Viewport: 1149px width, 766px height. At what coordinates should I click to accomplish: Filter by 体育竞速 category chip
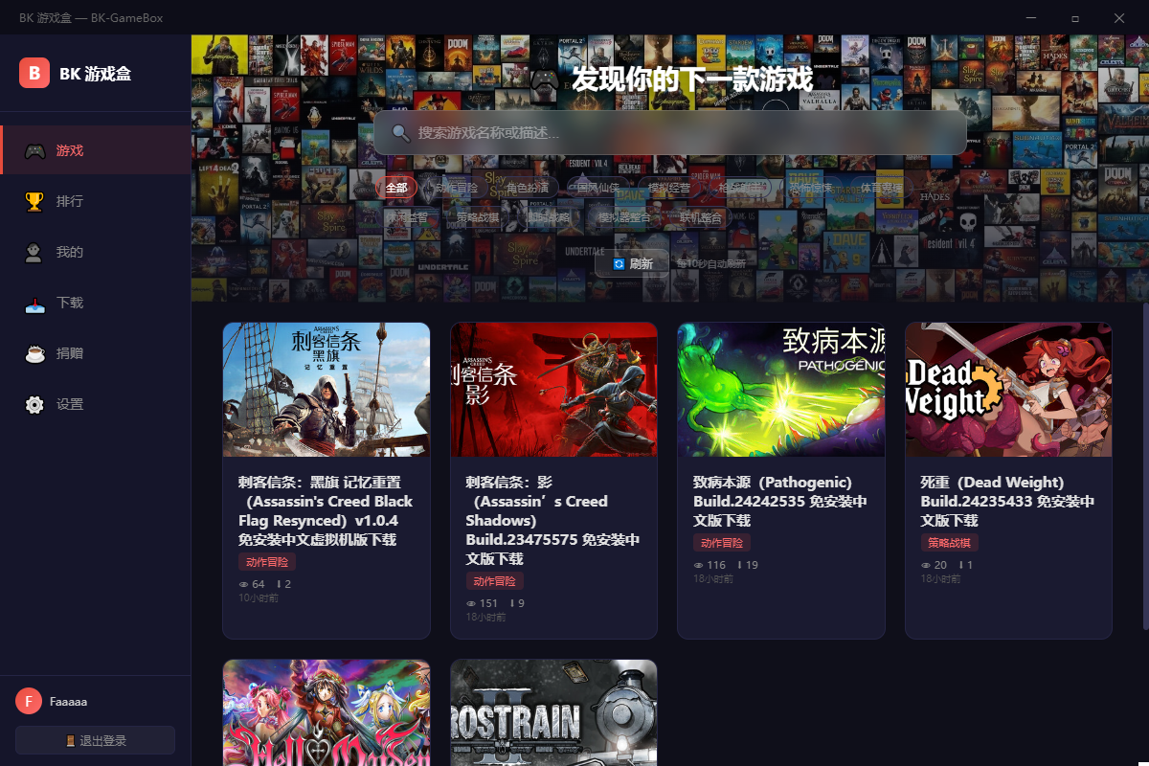(x=882, y=188)
